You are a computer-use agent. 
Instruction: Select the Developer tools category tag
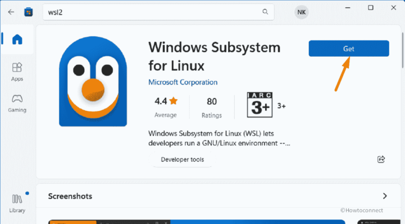coord(183,160)
